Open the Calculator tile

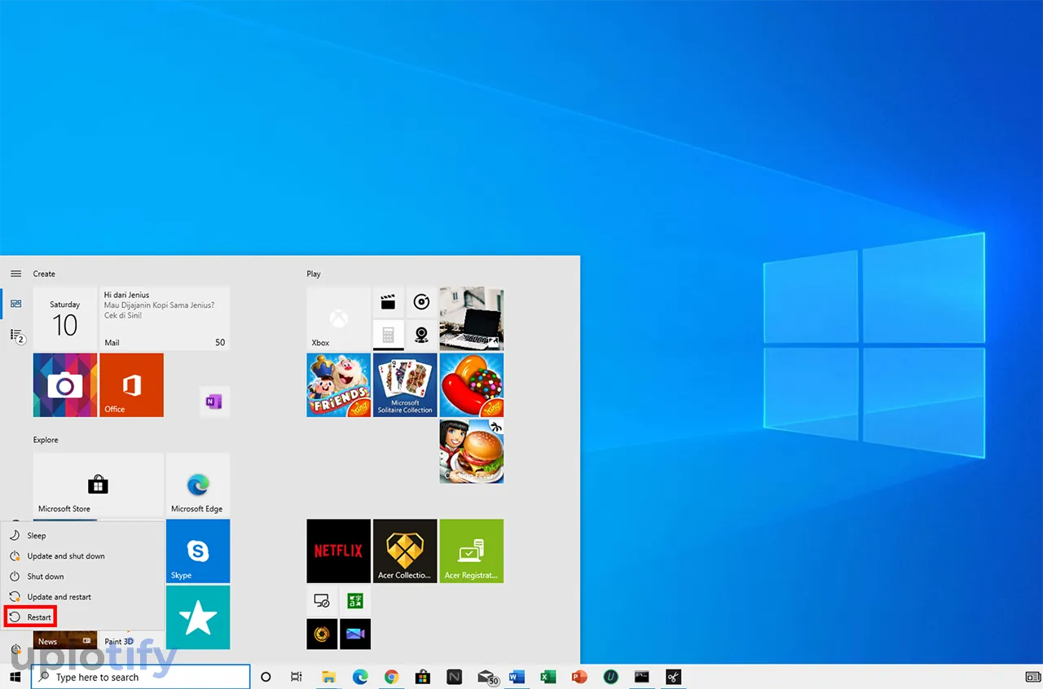click(x=389, y=335)
